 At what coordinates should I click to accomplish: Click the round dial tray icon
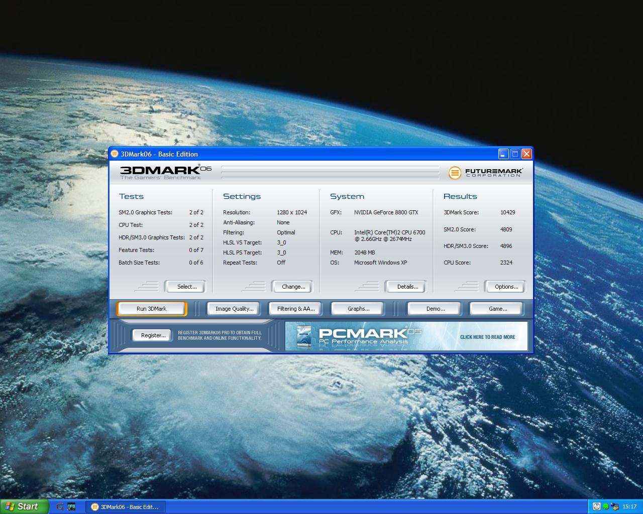click(596, 506)
